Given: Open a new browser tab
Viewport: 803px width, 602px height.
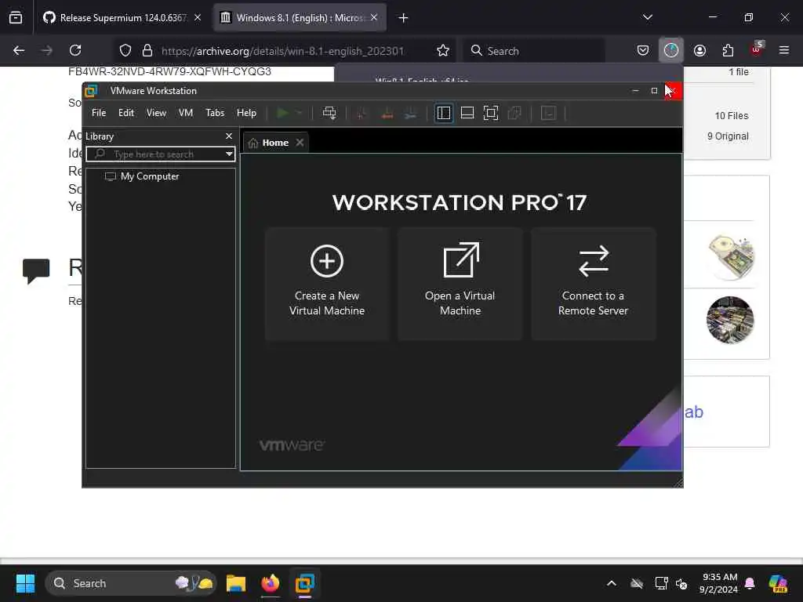Looking at the screenshot, I should [404, 18].
